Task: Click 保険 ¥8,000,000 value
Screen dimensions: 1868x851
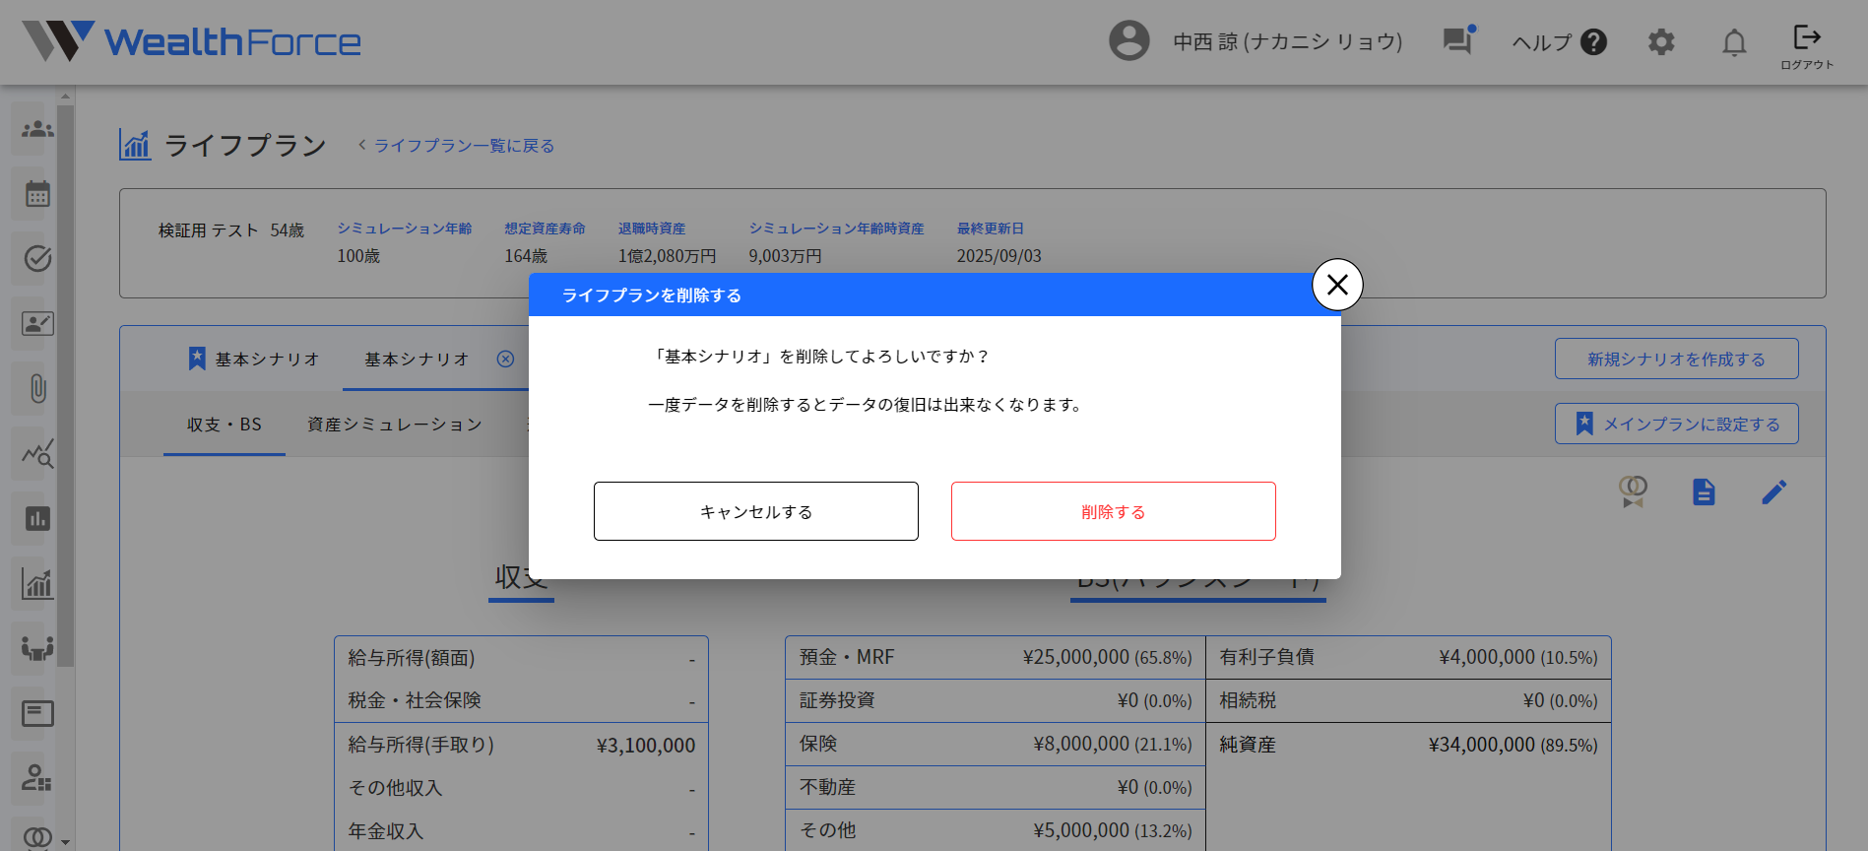Action: [1113, 744]
